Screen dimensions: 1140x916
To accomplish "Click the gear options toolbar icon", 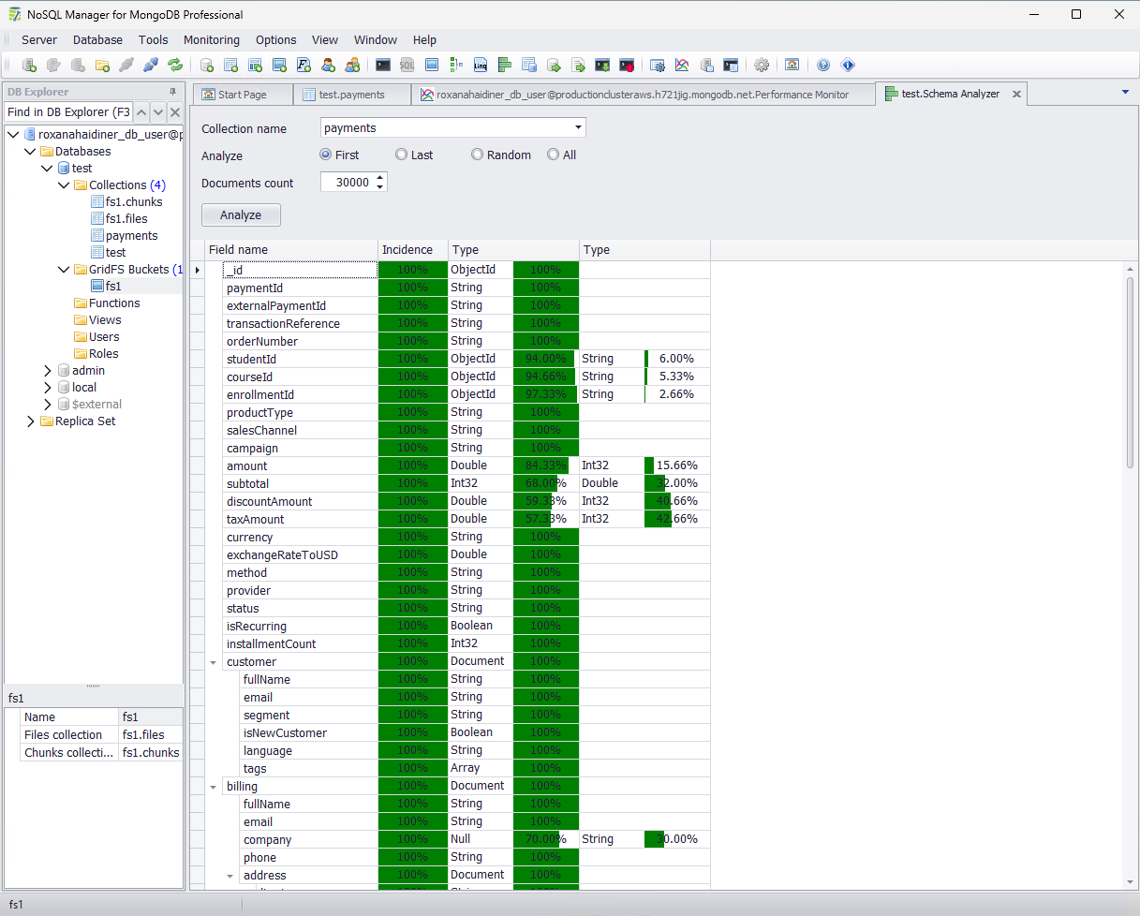I will (x=762, y=65).
